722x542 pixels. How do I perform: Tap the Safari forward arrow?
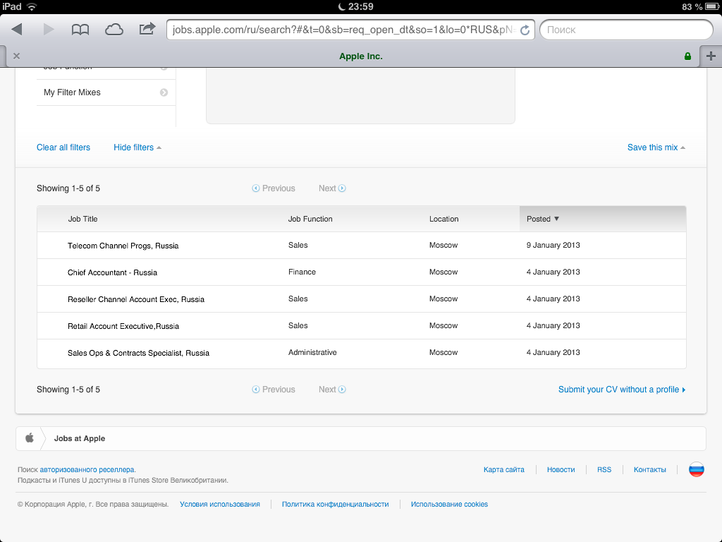coord(49,30)
